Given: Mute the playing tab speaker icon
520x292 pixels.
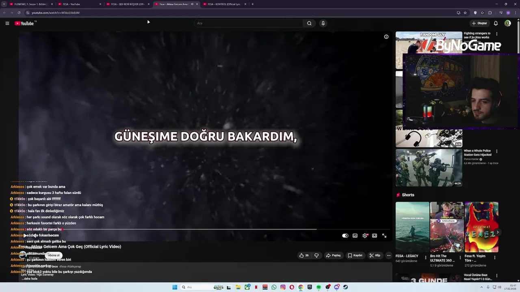Looking at the screenshot, I should [192, 4].
